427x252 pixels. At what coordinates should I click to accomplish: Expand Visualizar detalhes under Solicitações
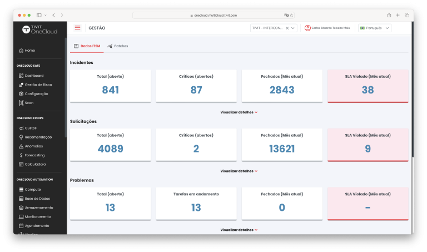pos(239,171)
